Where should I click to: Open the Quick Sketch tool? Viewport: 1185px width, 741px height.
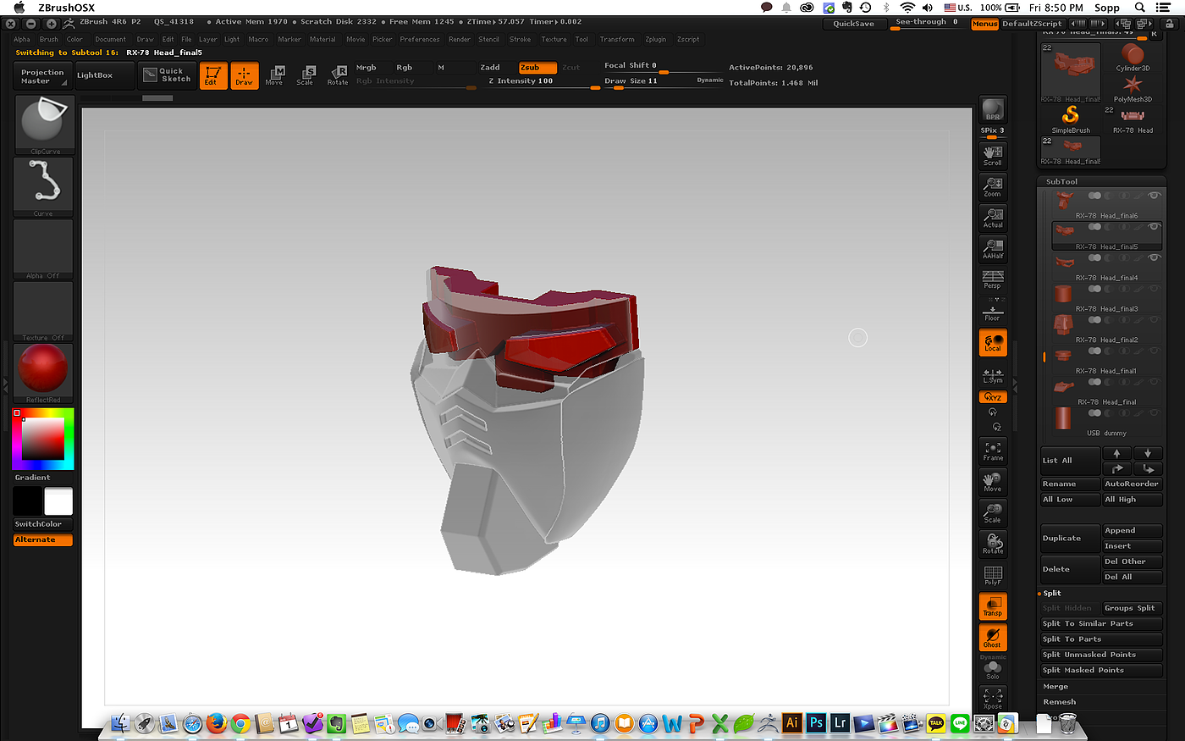(x=167, y=75)
